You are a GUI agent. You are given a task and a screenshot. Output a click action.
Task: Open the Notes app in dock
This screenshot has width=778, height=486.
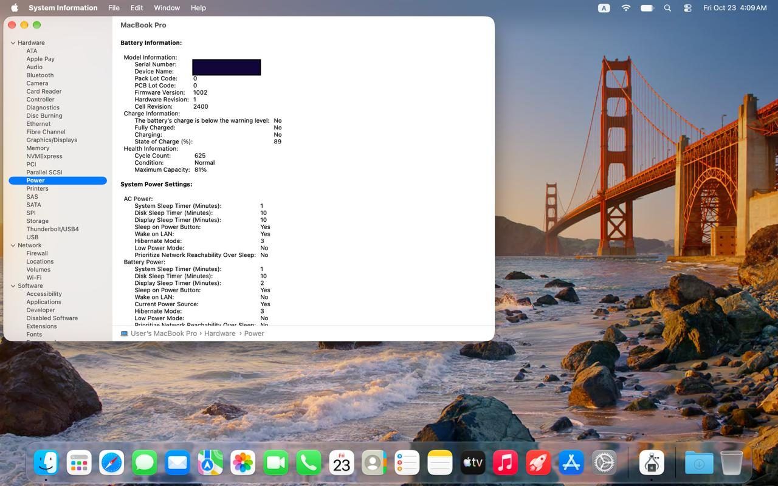[440, 463]
